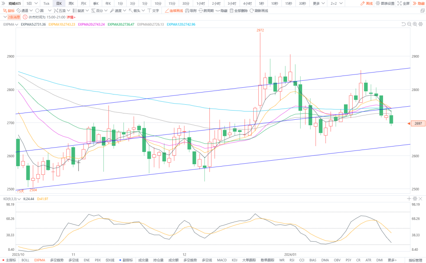Toggle 连续画线 continuous drawing mode
This screenshot has height=263, width=426.
(174, 11)
